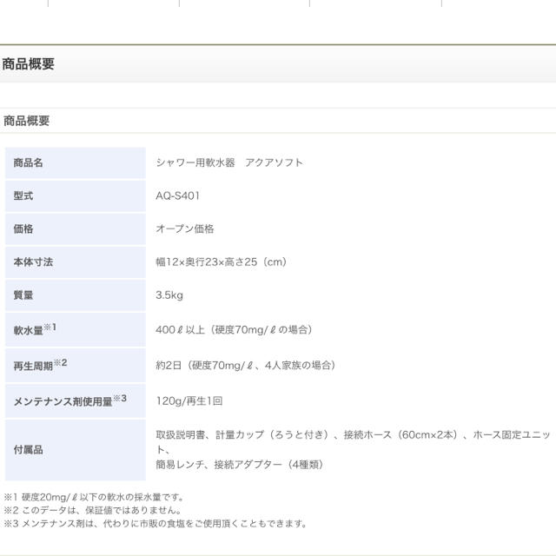Click the accessories line 簡易レンチ、接続アダプター（4種類）

click(x=240, y=465)
